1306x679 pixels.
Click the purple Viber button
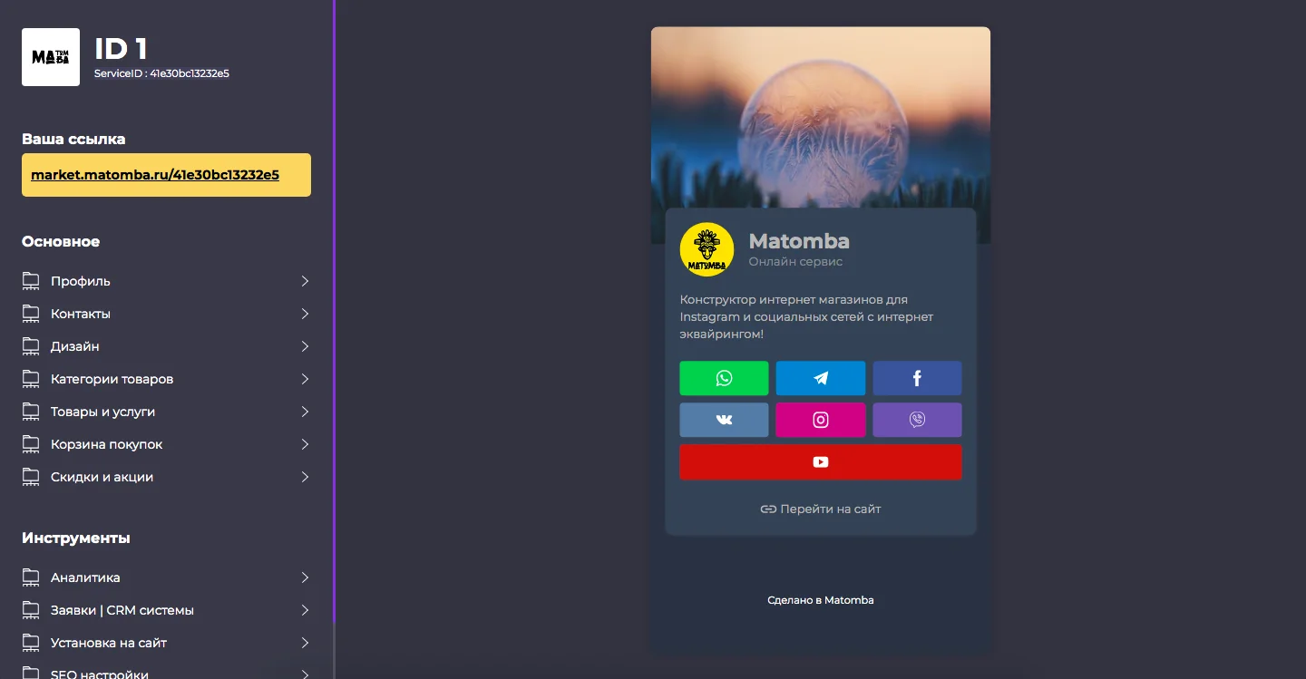point(917,420)
